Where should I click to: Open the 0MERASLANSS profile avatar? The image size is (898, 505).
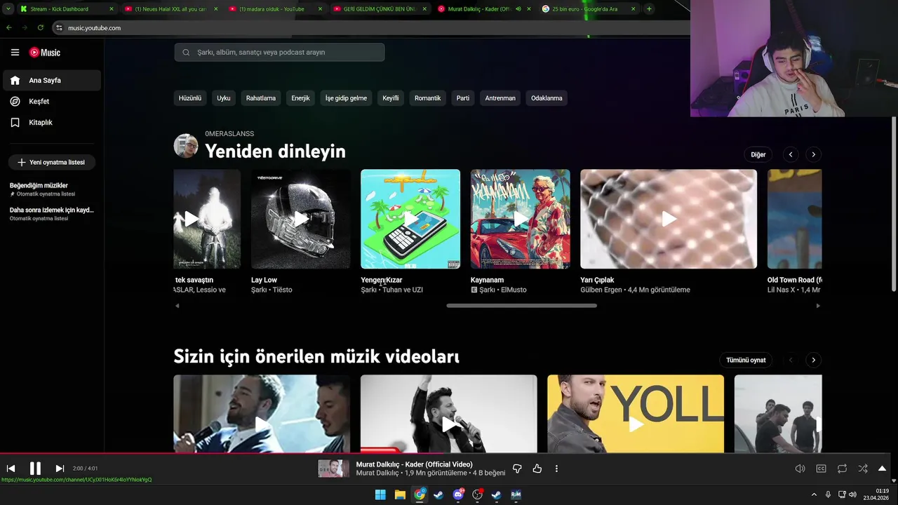(x=186, y=146)
